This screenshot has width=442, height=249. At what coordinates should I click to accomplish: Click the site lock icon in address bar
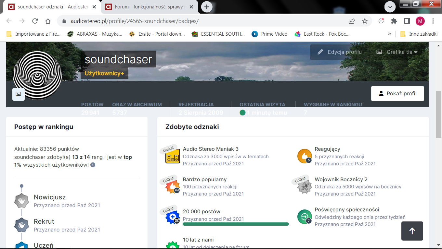64,21
